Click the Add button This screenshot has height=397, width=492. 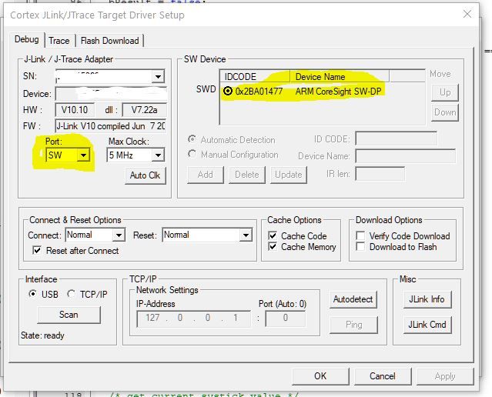tap(206, 175)
